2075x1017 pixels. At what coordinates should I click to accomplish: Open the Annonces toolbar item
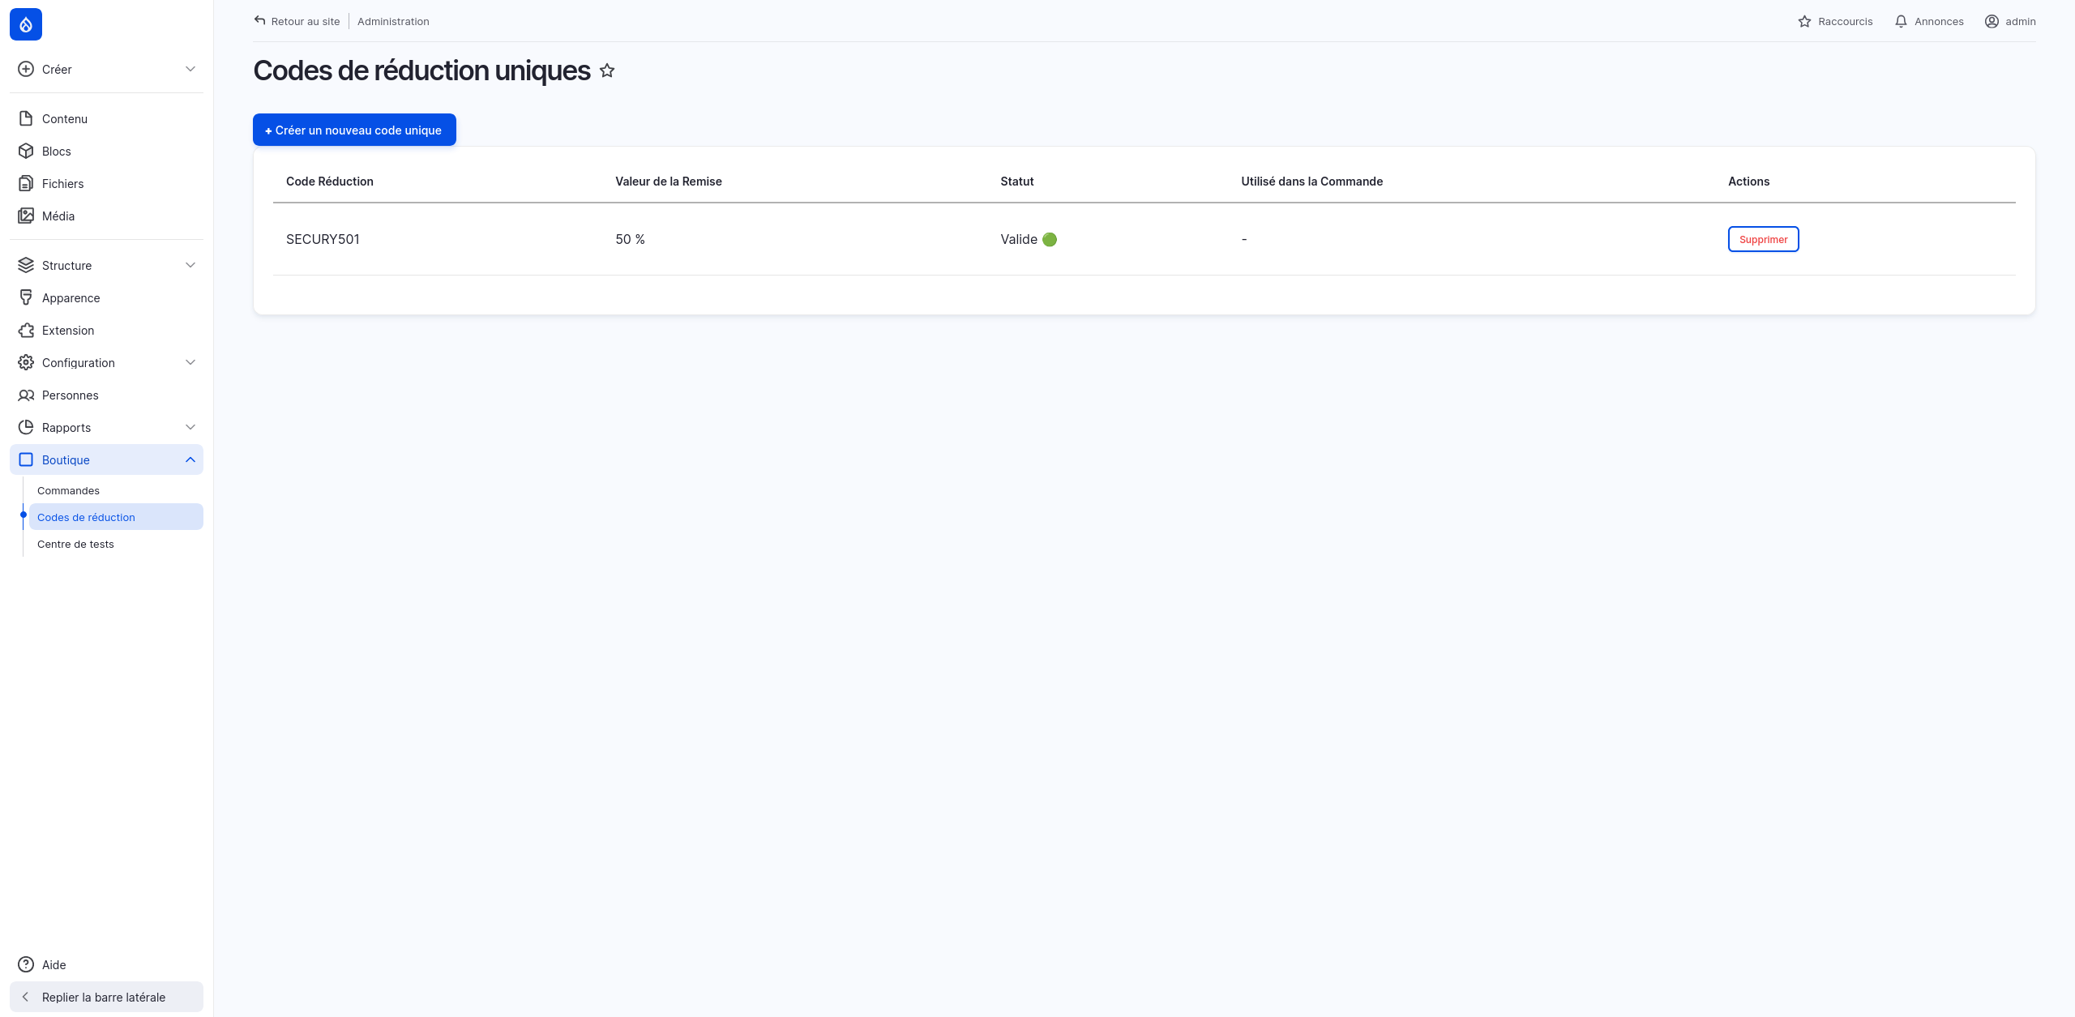pos(1929,21)
